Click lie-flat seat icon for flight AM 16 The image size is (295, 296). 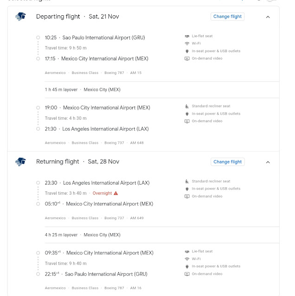(x=187, y=252)
